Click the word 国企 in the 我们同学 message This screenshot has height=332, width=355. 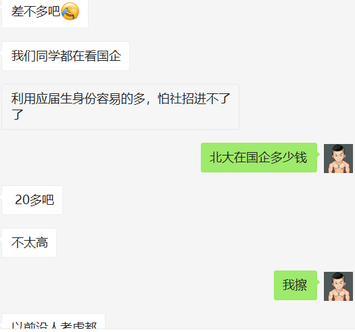[109, 56]
